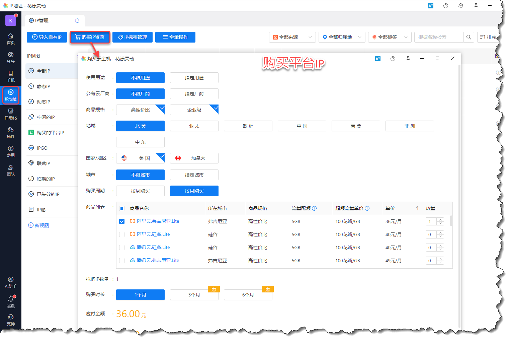Increase quantity for 腾讯云.弗吉尼亚.Lite
This screenshot has width=511, height=342.
click(x=440, y=259)
